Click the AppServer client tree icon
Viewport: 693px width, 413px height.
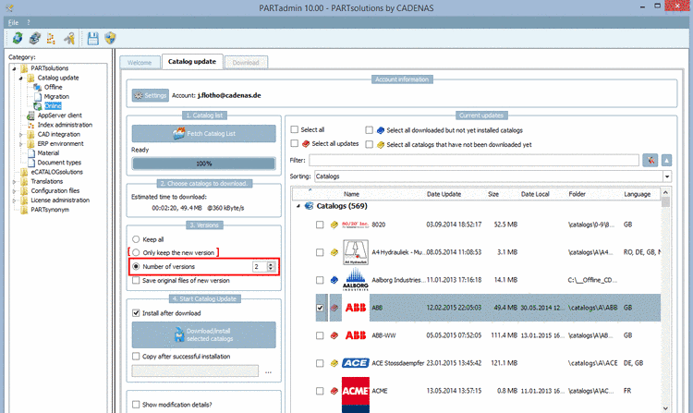coord(30,115)
